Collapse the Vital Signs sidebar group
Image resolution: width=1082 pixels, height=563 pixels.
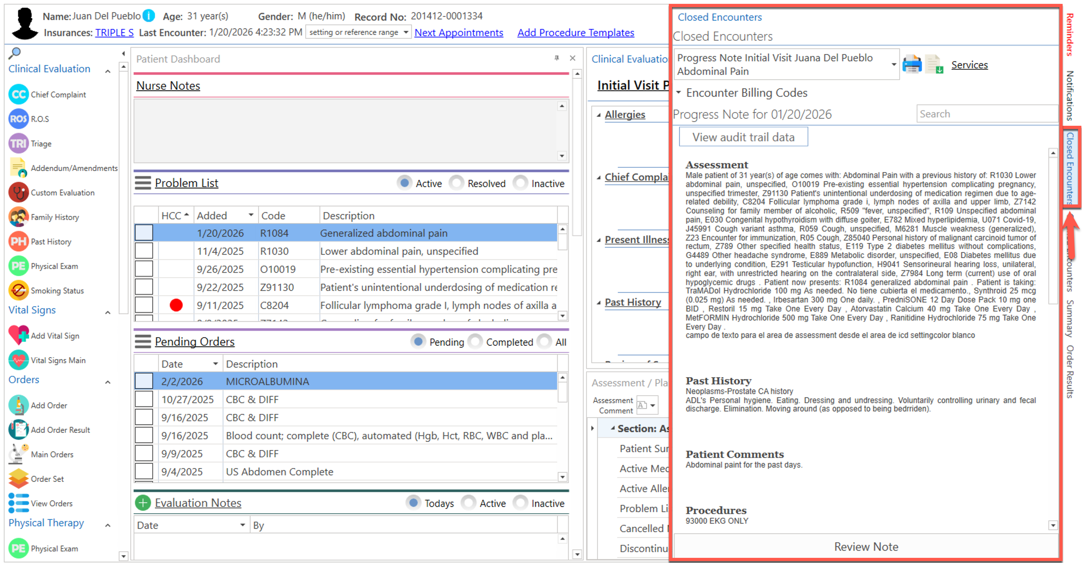[x=108, y=312]
